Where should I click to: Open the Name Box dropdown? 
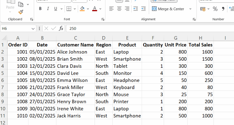[33, 28]
